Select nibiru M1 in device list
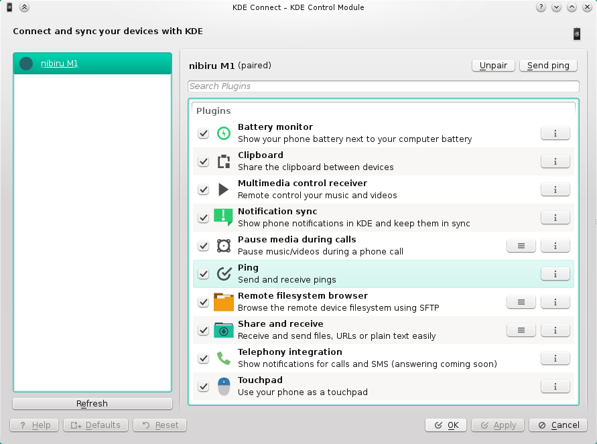 tap(92, 64)
